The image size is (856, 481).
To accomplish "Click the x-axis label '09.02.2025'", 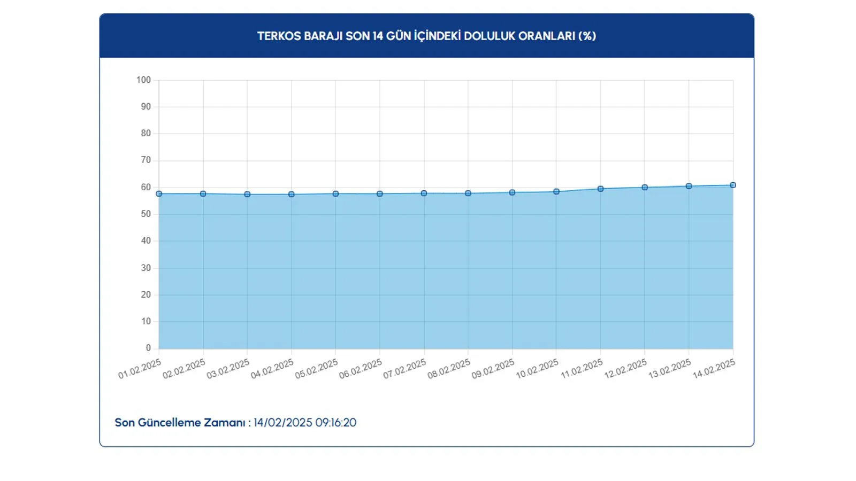I will coord(493,369).
